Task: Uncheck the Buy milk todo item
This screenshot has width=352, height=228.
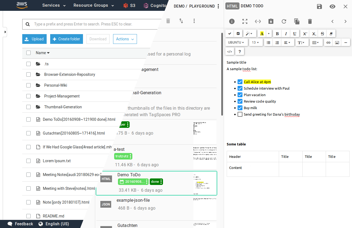Action: pos(240,108)
